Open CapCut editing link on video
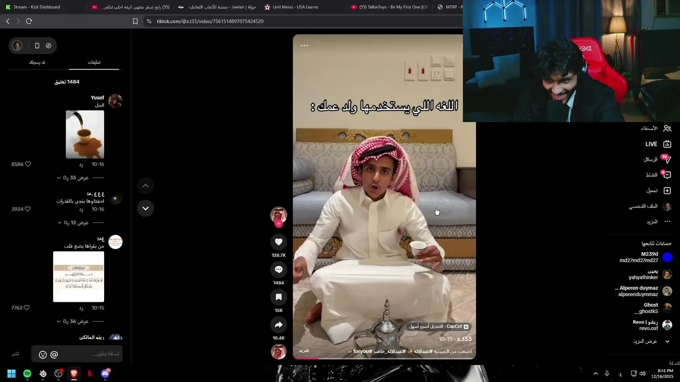This screenshot has height=382, width=680. pyautogui.click(x=439, y=327)
